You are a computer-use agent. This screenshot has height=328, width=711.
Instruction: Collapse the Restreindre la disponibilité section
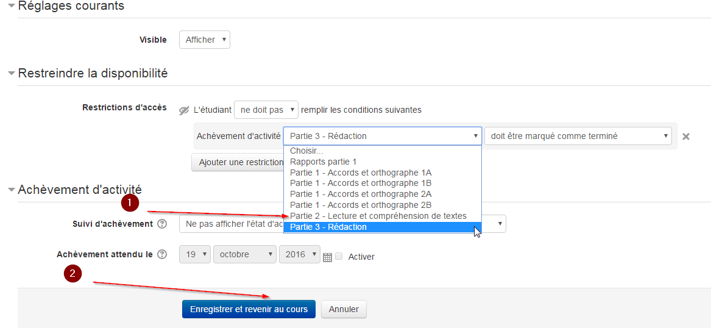coord(11,73)
